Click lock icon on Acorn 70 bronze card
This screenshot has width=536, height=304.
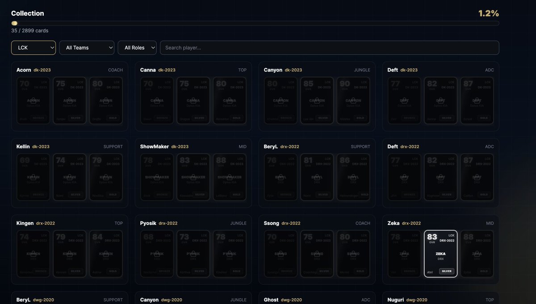[x=33, y=101]
